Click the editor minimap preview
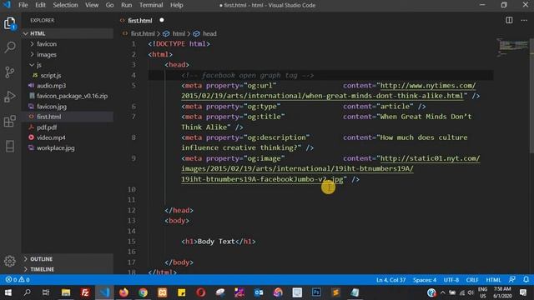This screenshot has height=300, width=534. coord(511,47)
